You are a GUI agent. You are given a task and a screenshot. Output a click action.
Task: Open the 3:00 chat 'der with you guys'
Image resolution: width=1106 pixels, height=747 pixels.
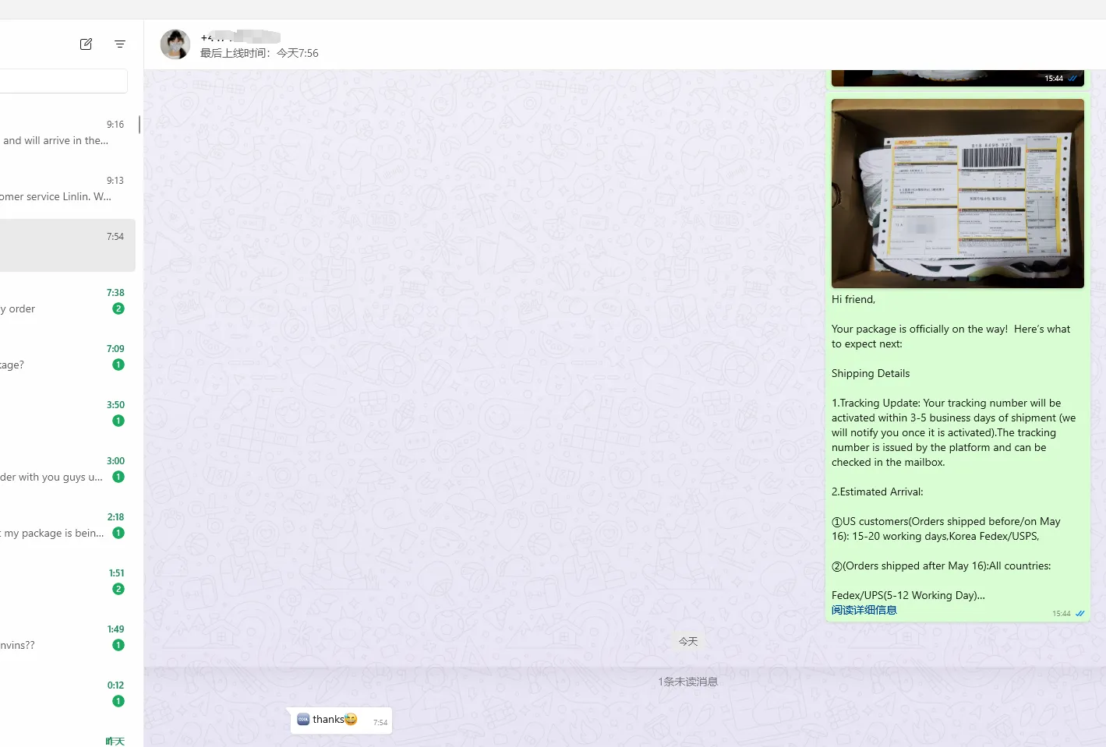pos(68,470)
